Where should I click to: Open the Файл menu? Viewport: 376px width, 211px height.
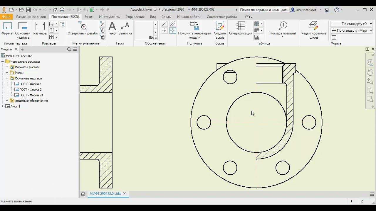[6, 17]
